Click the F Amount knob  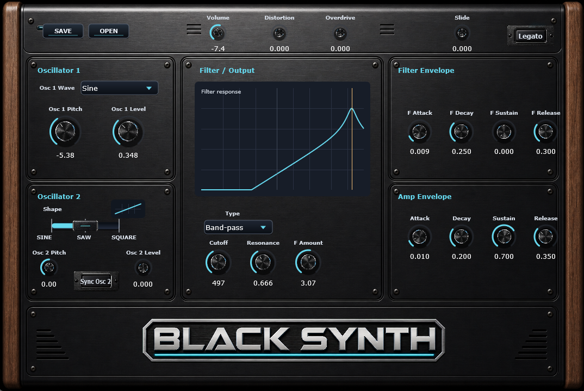click(x=308, y=262)
